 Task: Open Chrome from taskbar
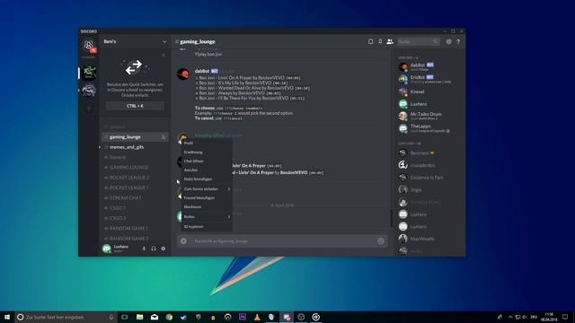pos(169,317)
